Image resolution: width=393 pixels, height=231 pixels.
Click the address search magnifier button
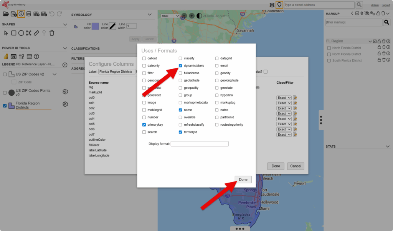tap(359, 5)
